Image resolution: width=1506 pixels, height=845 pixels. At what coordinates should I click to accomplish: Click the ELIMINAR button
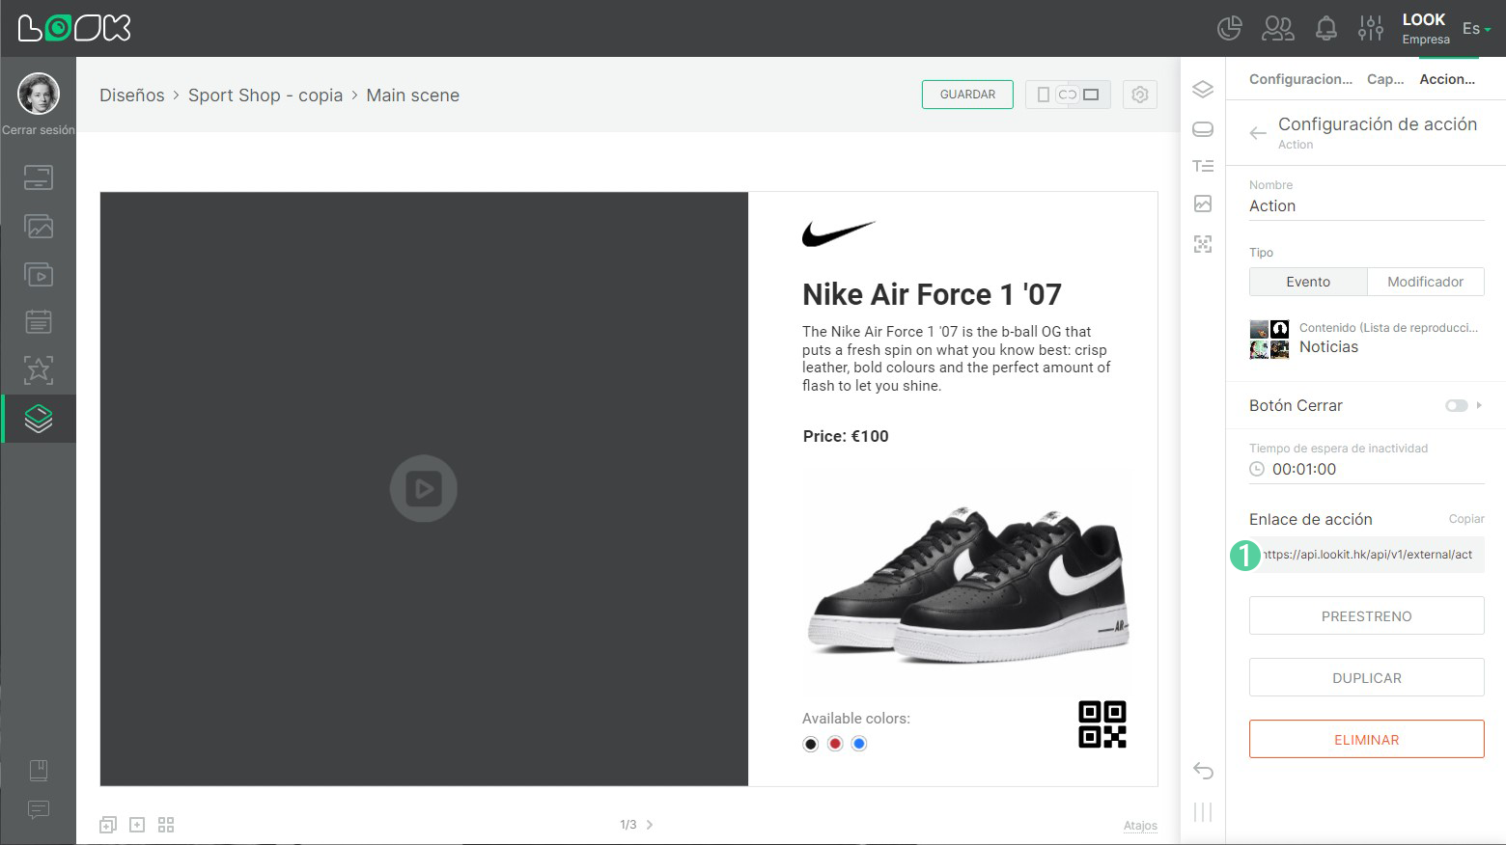click(x=1366, y=739)
